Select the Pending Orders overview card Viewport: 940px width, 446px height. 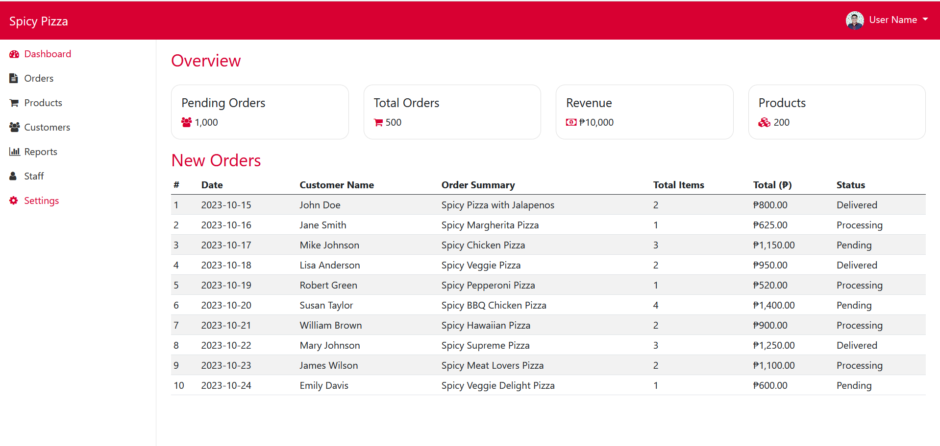(260, 112)
